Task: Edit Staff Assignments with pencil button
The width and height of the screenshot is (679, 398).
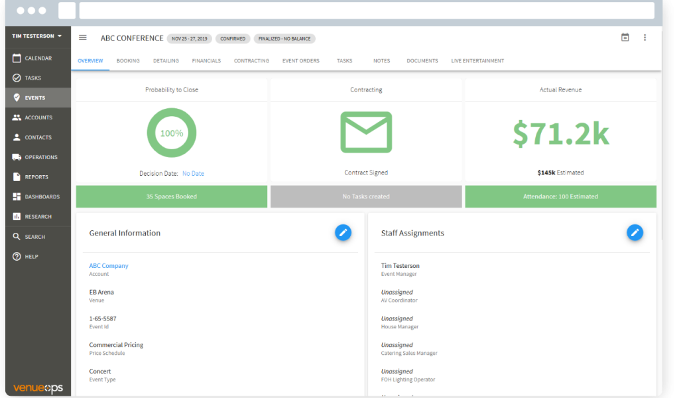Action: coord(635,232)
